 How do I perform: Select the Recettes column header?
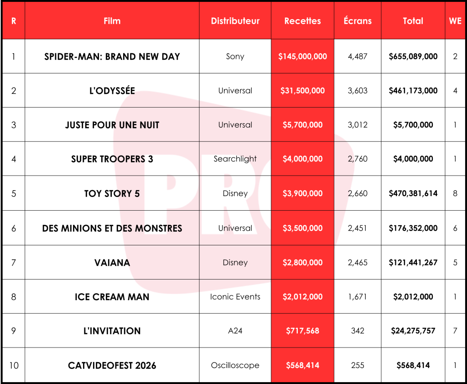pos(302,21)
